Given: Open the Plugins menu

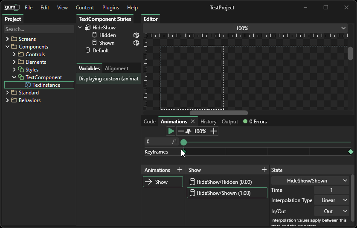Looking at the screenshot, I should 110,8.
